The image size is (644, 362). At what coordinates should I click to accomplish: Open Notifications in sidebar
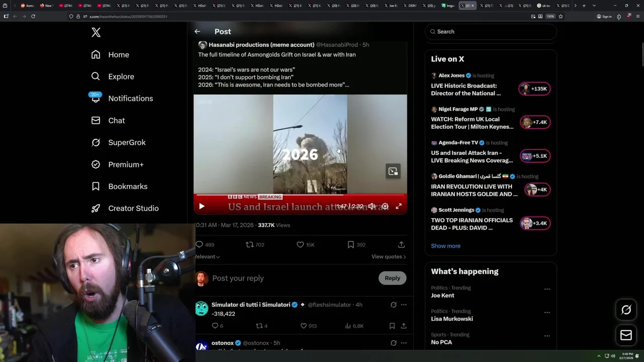[122, 99]
